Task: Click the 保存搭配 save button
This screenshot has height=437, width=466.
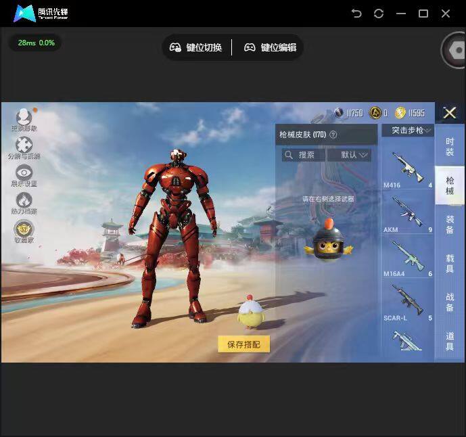Action: tap(243, 344)
